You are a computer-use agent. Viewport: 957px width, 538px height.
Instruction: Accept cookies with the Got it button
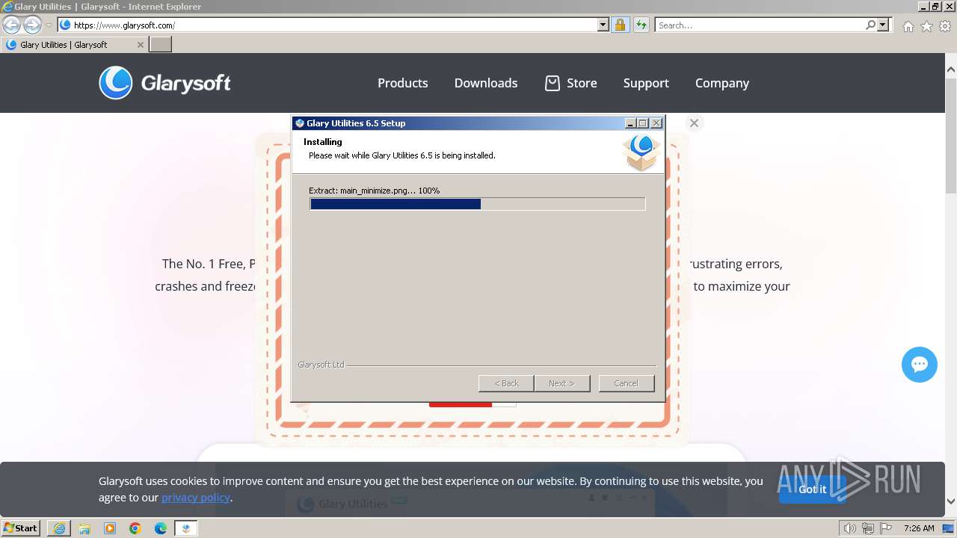click(x=813, y=489)
